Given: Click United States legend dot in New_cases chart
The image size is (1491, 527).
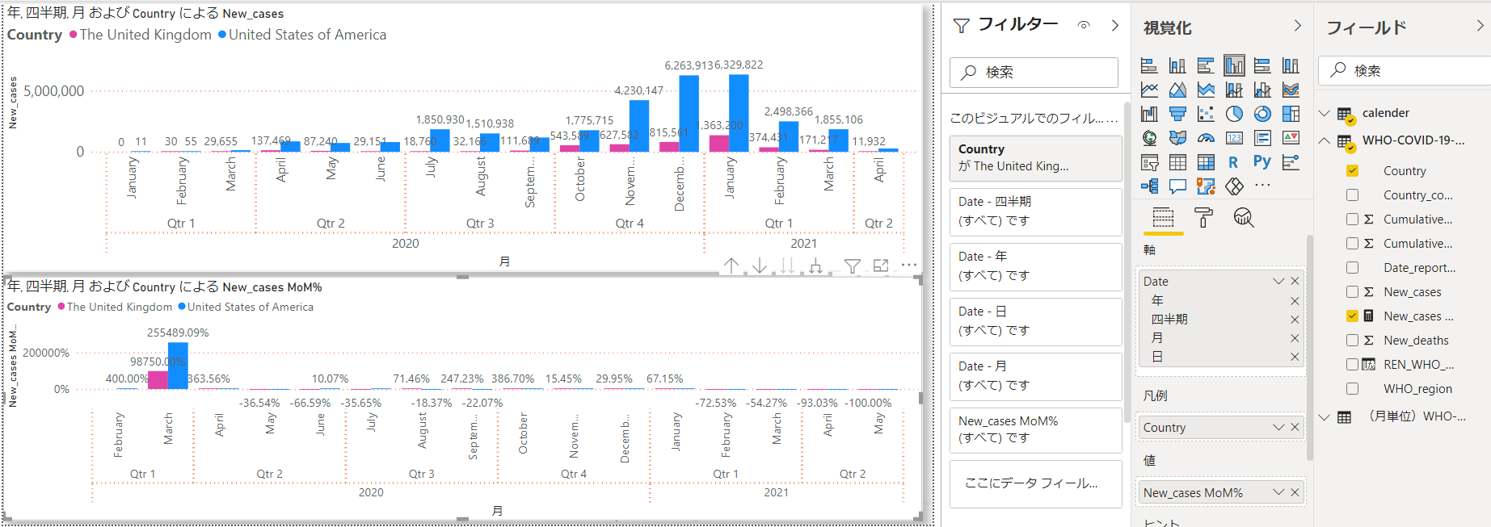Looking at the screenshot, I should [x=222, y=35].
